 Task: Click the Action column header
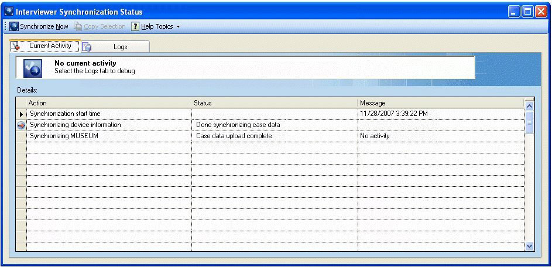(109, 103)
